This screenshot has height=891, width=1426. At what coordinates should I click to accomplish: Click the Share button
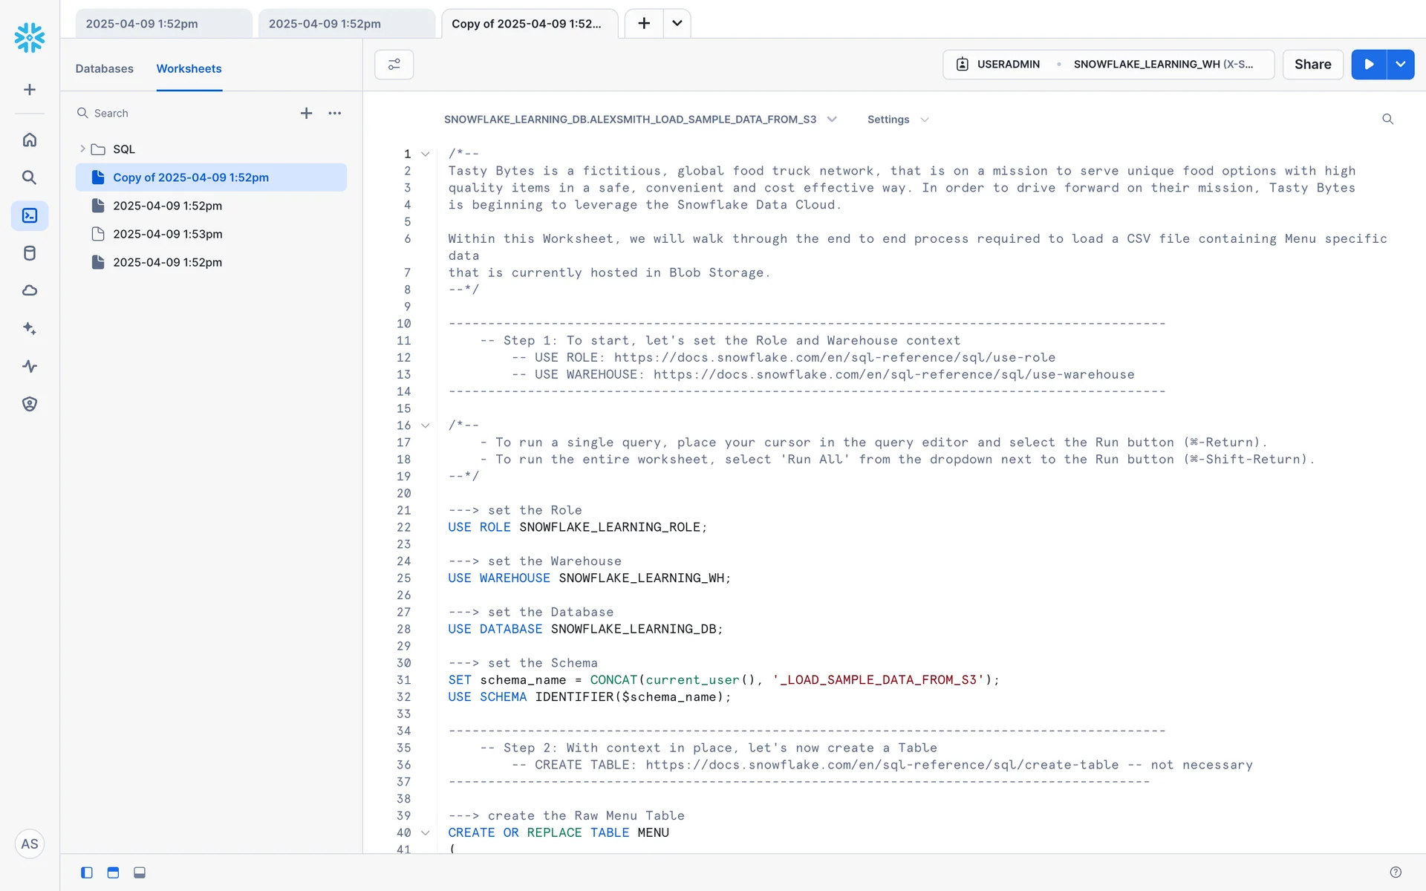pyautogui.click(x=1312, y=65)
